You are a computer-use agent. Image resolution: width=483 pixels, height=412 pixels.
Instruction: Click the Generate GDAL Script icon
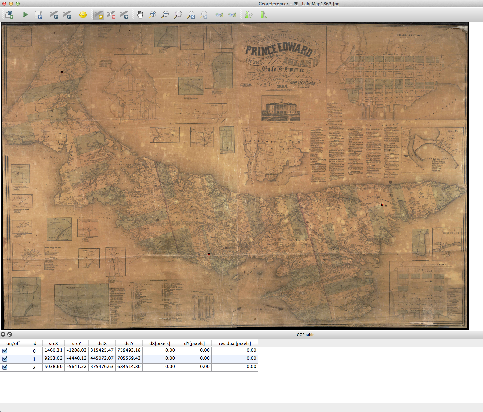38,15
